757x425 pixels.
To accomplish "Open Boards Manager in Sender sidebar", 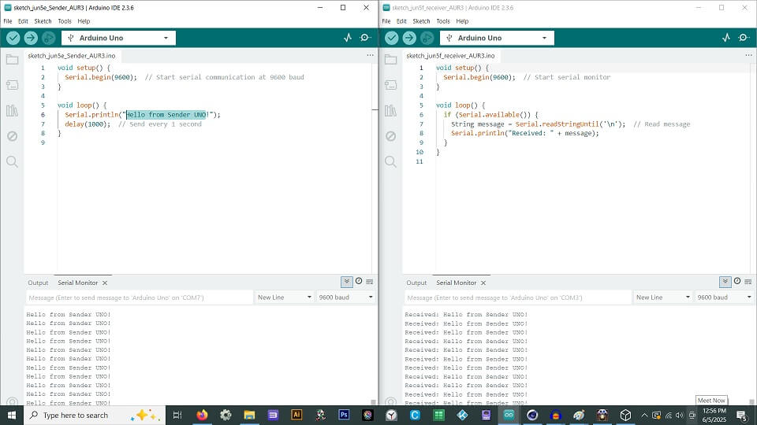I will click(12, 85).
